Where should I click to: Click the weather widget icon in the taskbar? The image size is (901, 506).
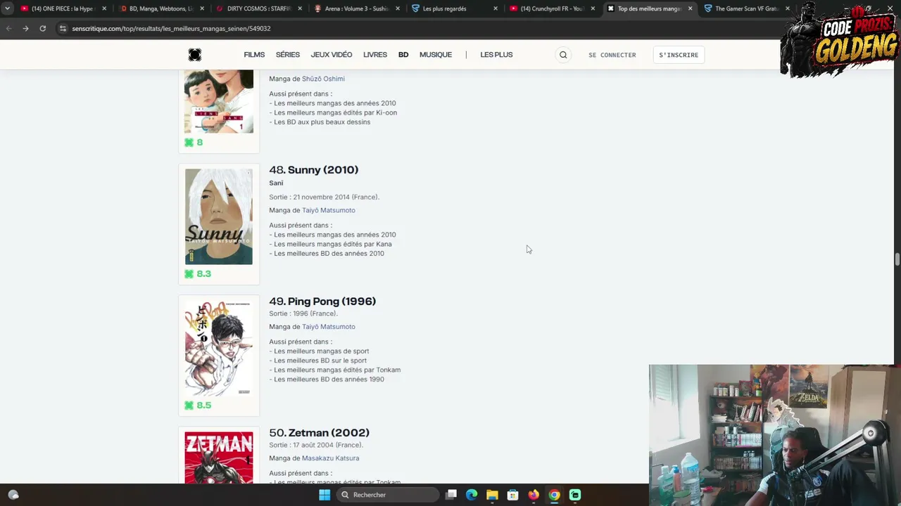pos(13,495)
